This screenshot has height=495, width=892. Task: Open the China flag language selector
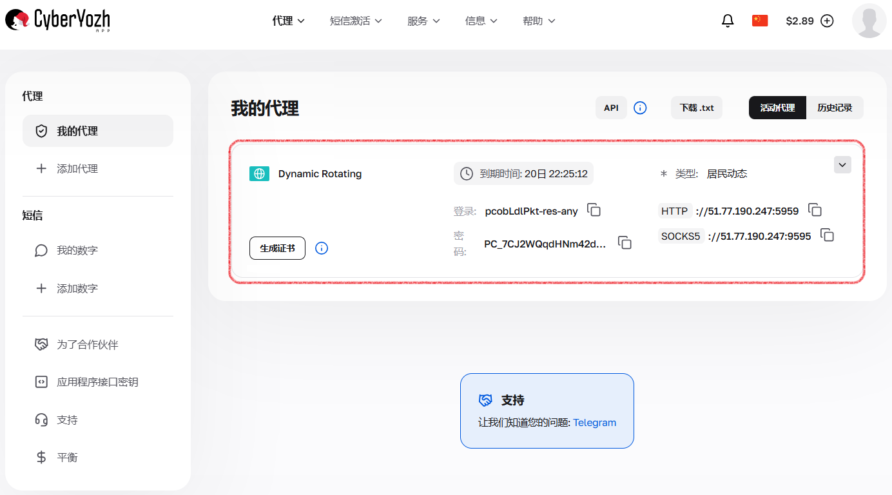pos(759,20)
